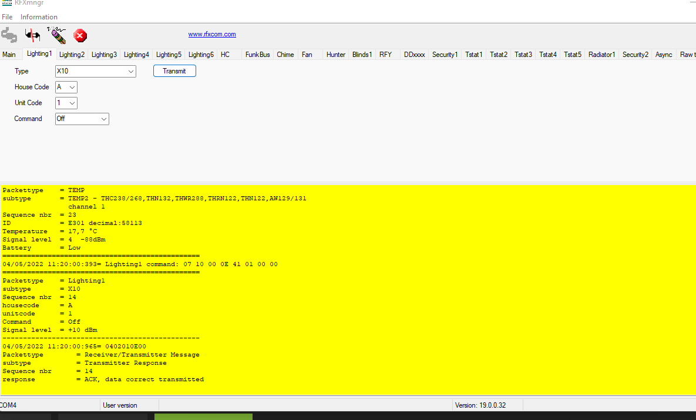The width and height of the screenshot is (696, 420).
Task: Click 'User version' in status bar
Action: 120,405
